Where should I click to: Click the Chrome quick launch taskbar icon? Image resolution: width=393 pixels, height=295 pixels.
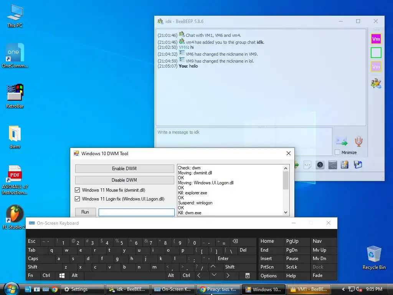point(54,289)
